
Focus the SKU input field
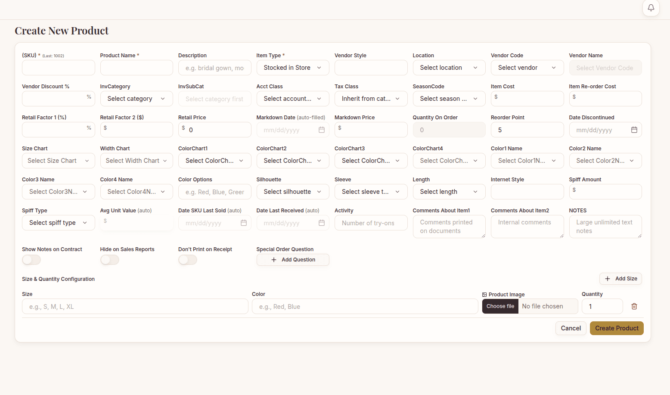click(x=59, y=68)
